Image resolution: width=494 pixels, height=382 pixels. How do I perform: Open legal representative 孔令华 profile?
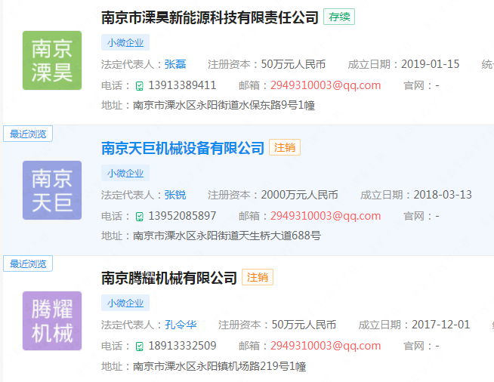181,325
